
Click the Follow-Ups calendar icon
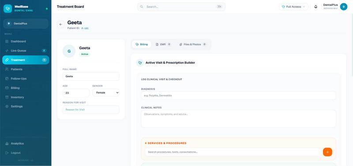[x=7, y=79]
